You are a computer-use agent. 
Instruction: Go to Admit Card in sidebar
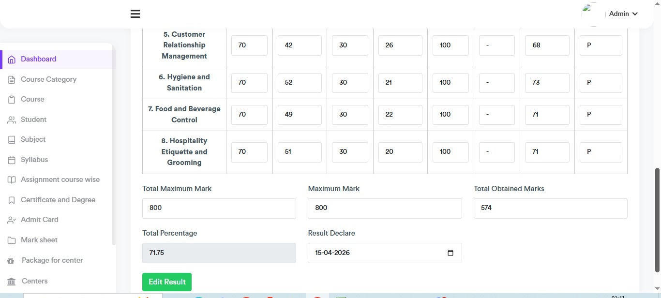tap(40, 220)
